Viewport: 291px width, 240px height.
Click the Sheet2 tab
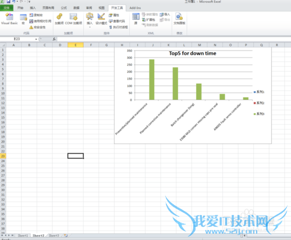click(38, 235)
